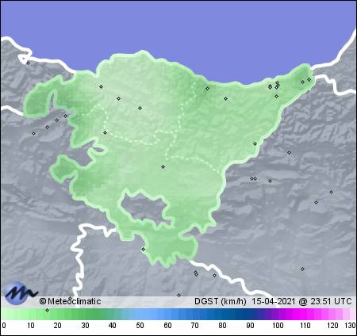
Task: Click the station marker on the dotted province junction
Action: click(x=106, y=132)
